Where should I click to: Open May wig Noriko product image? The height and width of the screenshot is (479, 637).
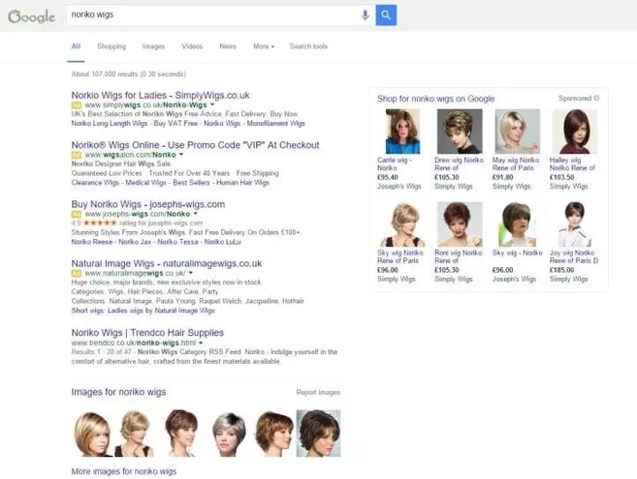[x=518, y=132]
